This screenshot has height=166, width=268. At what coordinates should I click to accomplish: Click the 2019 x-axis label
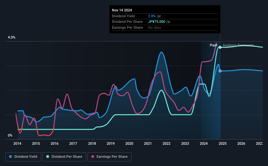(x=111, y=143)
